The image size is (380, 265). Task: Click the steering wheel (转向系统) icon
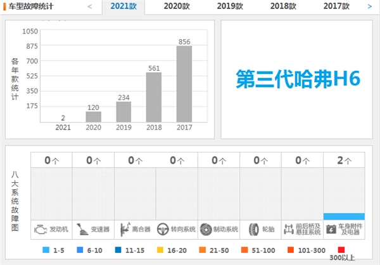163,229
